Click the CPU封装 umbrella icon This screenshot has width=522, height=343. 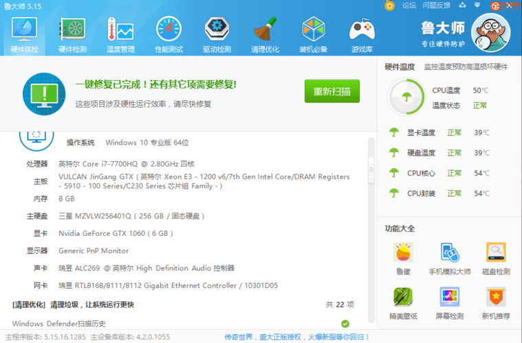(394, 193)
